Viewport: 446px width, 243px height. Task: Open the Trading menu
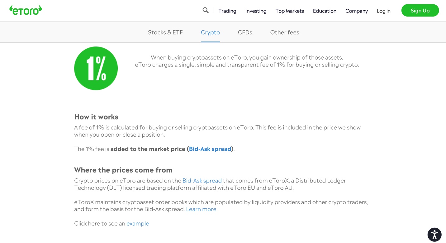[227, 11]
